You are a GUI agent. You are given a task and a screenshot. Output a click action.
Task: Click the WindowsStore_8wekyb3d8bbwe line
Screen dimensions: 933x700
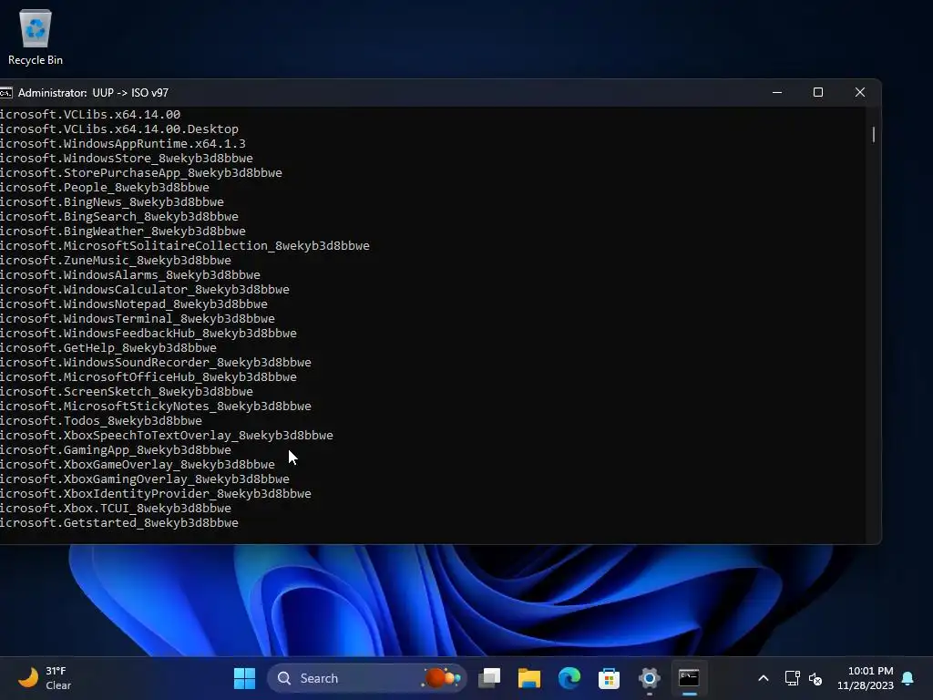126,159
